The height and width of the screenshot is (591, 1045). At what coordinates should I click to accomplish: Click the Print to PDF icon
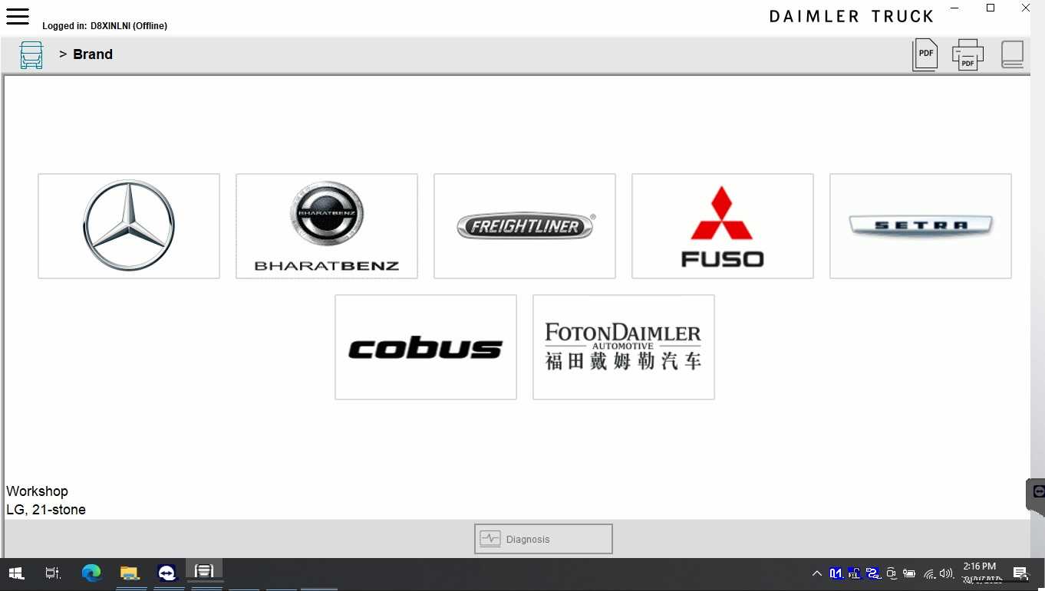968,54
